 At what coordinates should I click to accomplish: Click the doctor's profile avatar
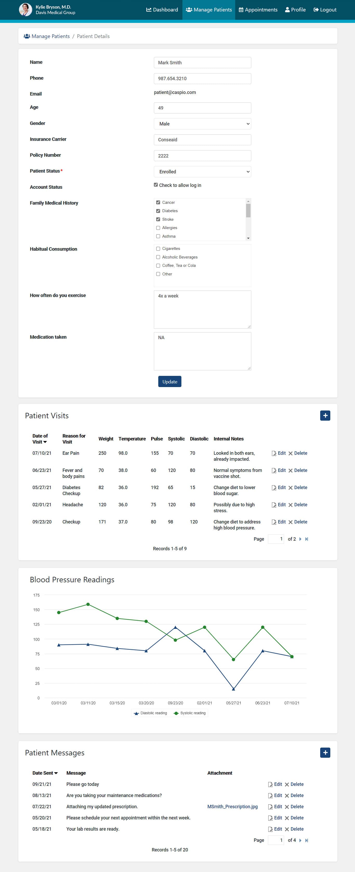25,9
